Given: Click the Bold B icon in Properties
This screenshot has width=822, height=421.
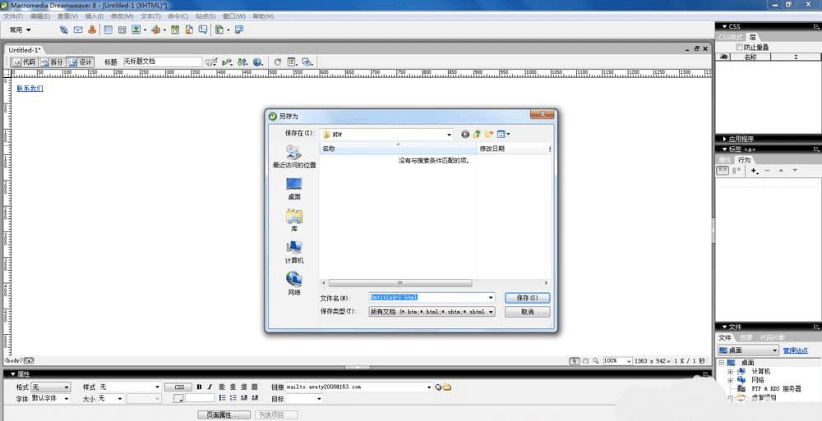Looking at the screenshot, I should click(199, 387).
